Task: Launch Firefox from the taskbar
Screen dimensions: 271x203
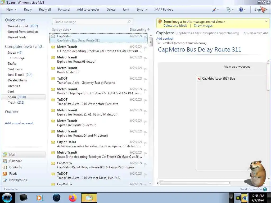Action: (x=73, y=198)
